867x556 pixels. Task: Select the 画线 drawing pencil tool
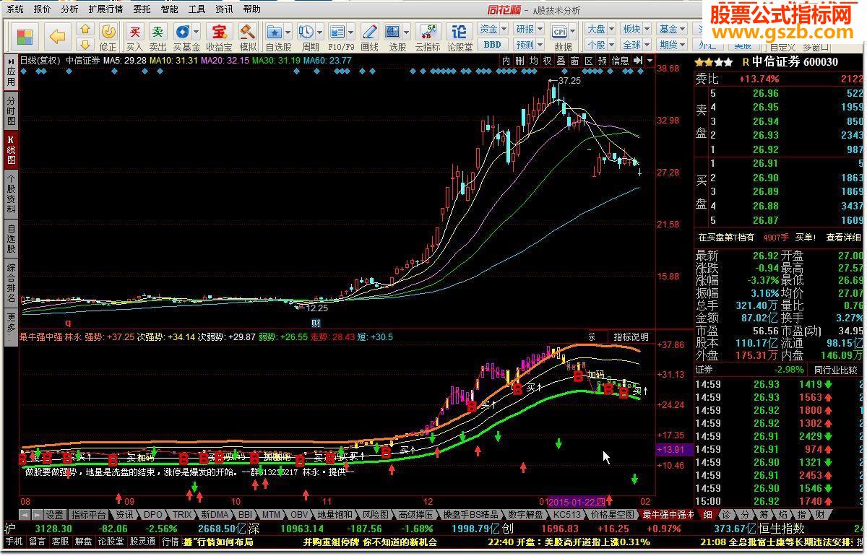click(369, 36)
